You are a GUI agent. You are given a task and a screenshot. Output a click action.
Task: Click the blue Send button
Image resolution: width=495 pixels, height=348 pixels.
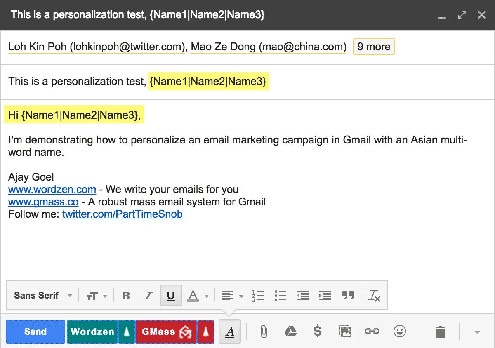pyautogui.click(x=35, y=332)
